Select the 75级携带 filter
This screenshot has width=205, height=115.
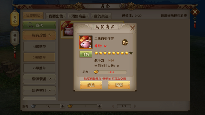tap(39, 68)
